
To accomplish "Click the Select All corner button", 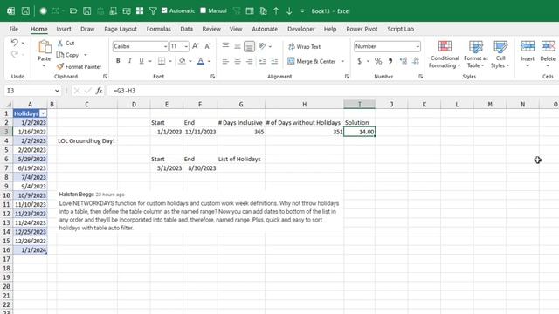I will pyautogui.click(x=8, y=105).
